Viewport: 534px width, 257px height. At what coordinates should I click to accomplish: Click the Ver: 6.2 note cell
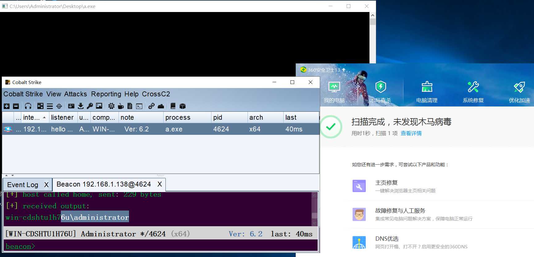(141, 129)
